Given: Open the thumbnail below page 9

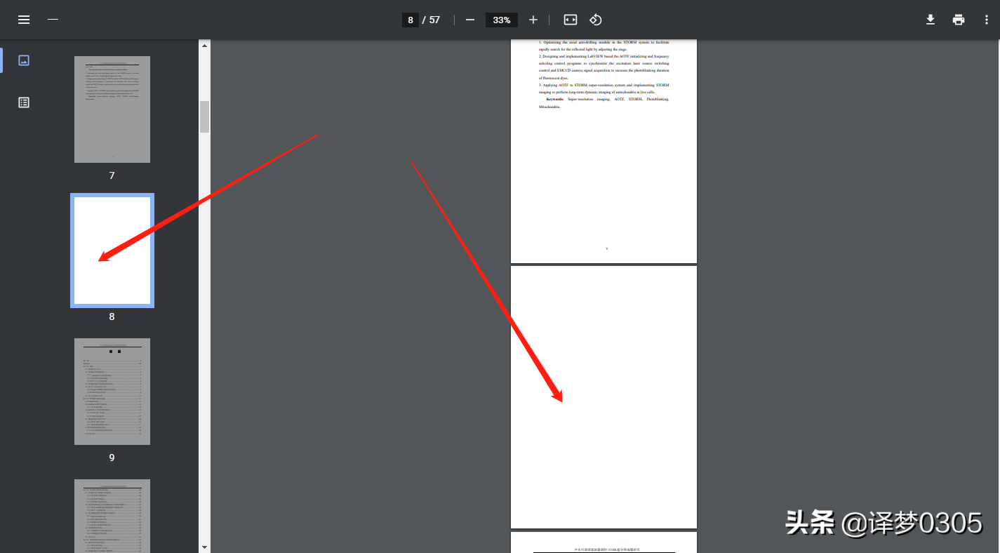Looking at the screenshot, I should coord(112,516).
